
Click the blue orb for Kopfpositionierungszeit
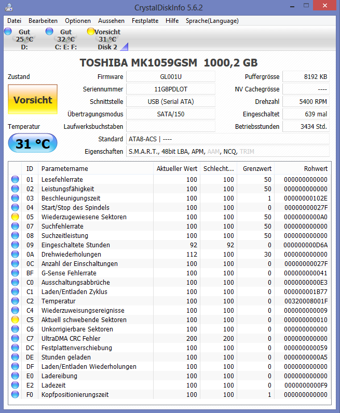pyautogui.click(x=15, y=395)
